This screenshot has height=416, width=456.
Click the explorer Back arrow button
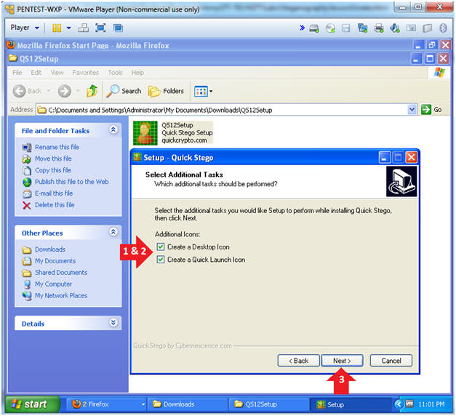[19, 92]
